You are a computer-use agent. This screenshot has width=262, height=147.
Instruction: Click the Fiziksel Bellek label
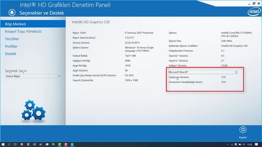pos(80,56)
